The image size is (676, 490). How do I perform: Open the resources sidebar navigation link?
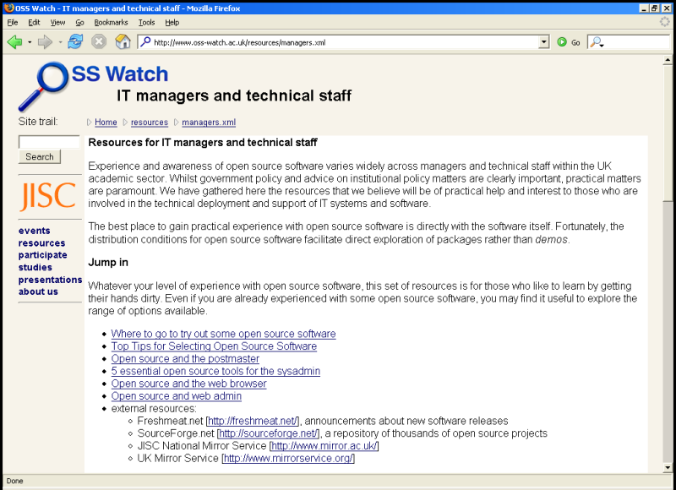[x=41, y=243]
